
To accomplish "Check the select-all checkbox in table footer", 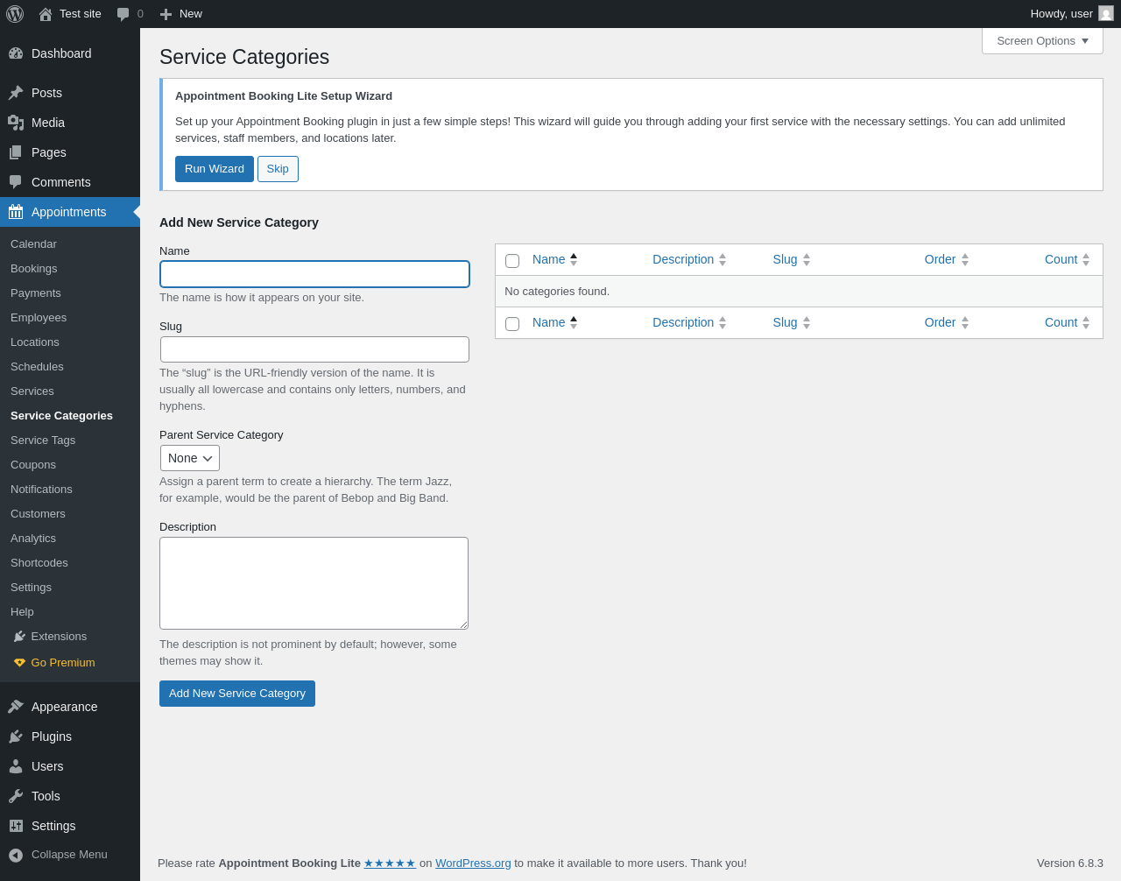I will [512, 324].
